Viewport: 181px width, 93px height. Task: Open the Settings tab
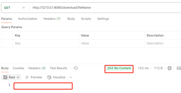(x=103, y=19)
